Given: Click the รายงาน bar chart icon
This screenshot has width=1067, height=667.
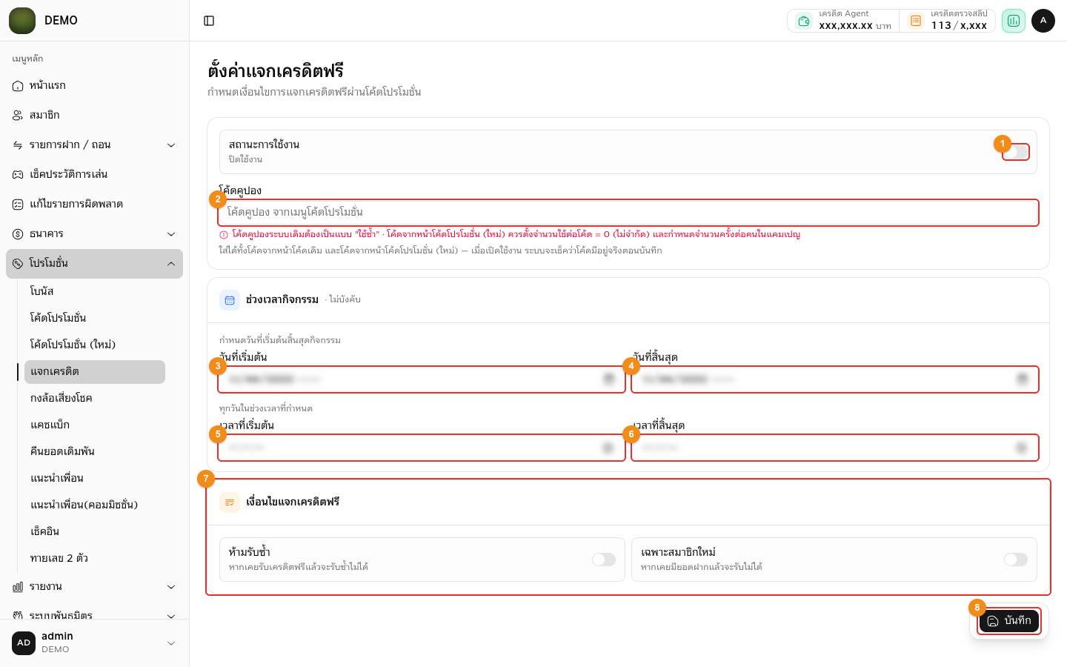Looking at the screenshot, I should pyautogui.click(x=18, y=587).
